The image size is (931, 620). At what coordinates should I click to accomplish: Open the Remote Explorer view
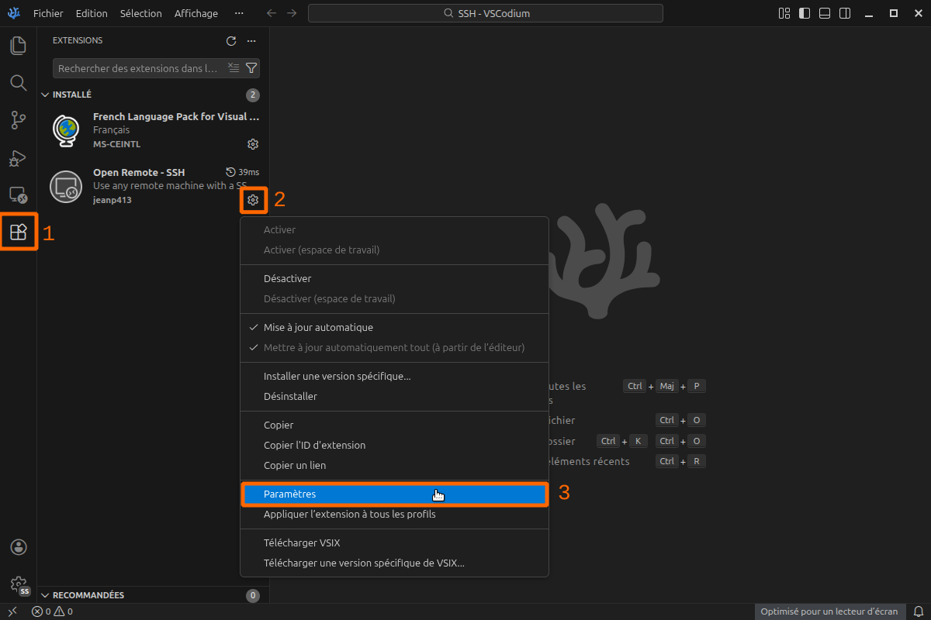19,195
